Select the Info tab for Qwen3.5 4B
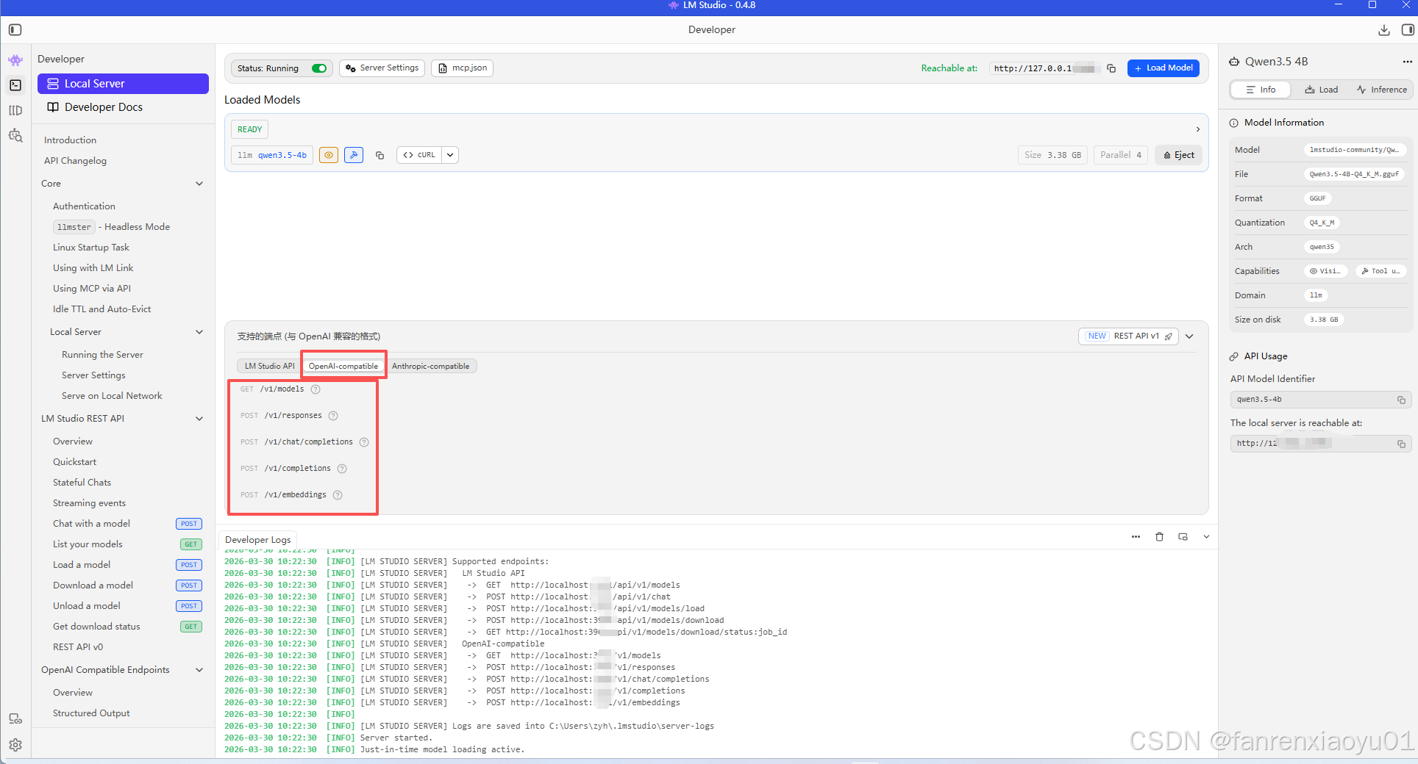Viewport: 1418px width, 764px height. point(1261,90)
